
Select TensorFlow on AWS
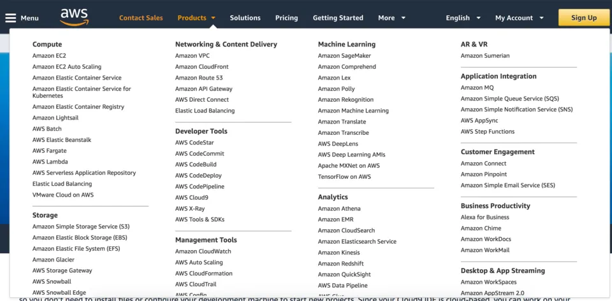pos(344,177)
